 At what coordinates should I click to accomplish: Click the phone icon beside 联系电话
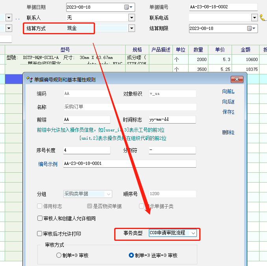coord(263,18)
